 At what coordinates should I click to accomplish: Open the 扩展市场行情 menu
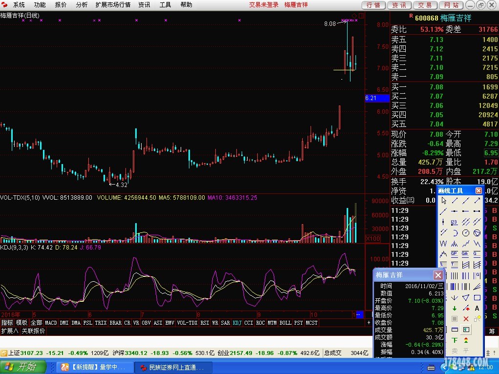pyautogui.click(x=113, y=5)
